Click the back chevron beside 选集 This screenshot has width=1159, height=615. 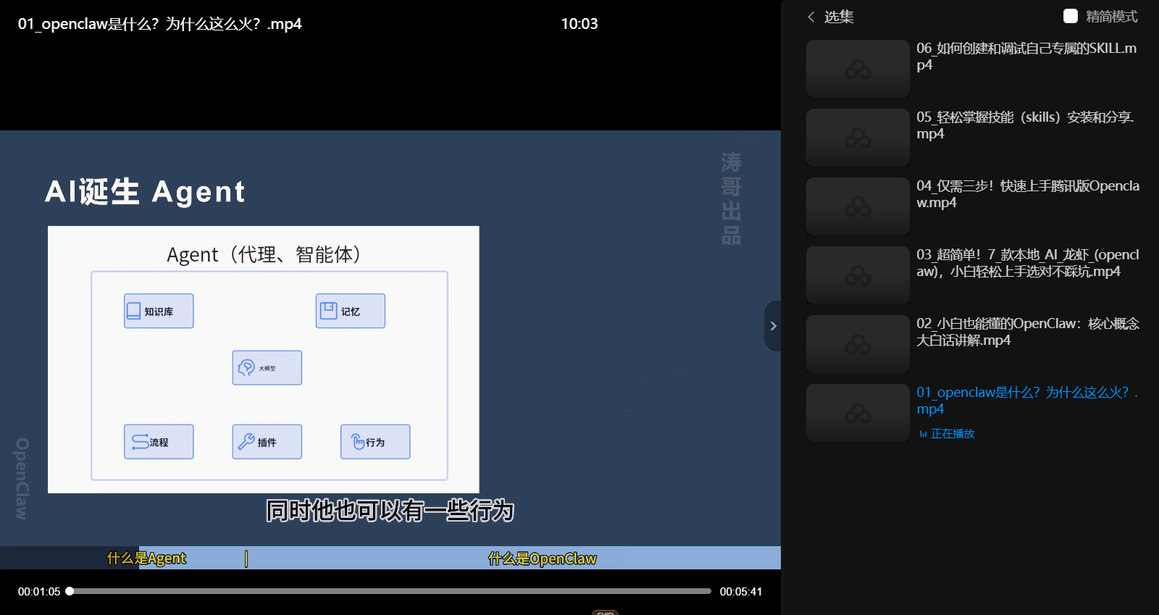(x=811, y=17)
